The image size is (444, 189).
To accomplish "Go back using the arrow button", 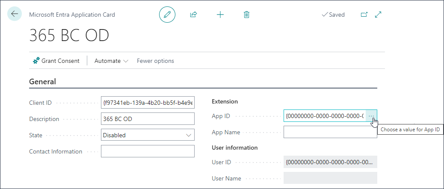I will click(15, 14).
